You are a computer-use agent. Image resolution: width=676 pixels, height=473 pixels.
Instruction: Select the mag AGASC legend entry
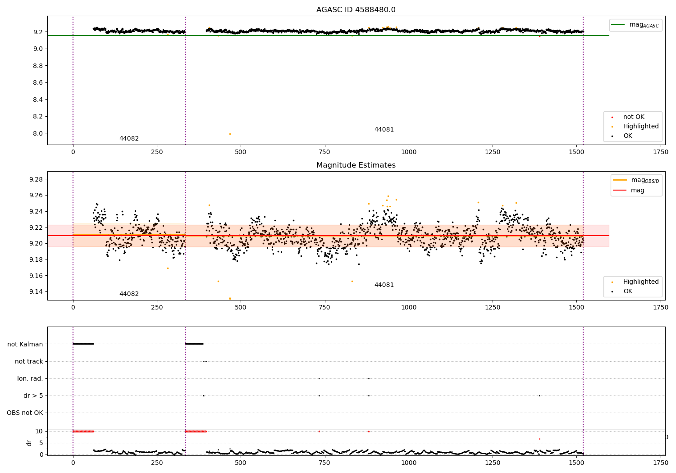tap(635, 25)
